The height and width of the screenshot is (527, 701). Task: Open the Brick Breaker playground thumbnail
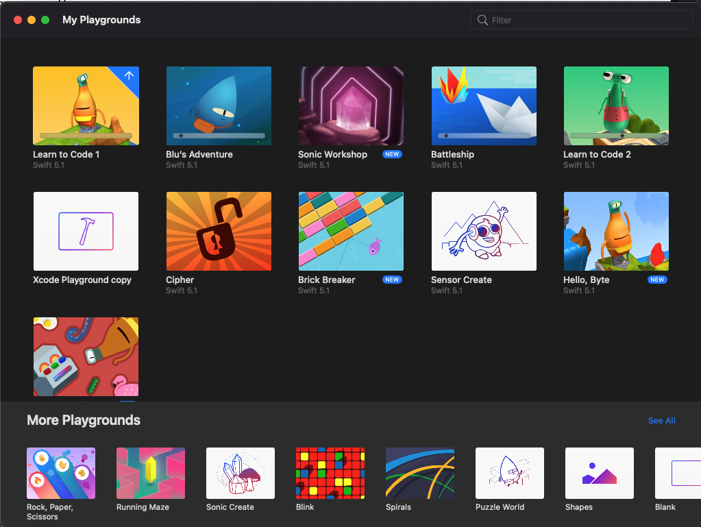pos(351,231)
